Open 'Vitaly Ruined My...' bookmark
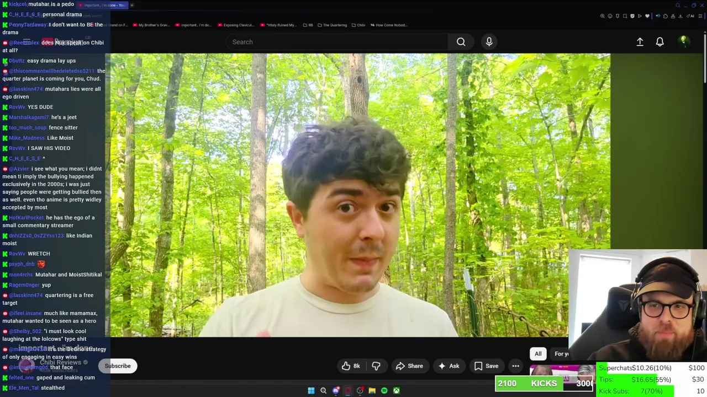The height and width of the screenshot is (397, 707). (278, 25)
